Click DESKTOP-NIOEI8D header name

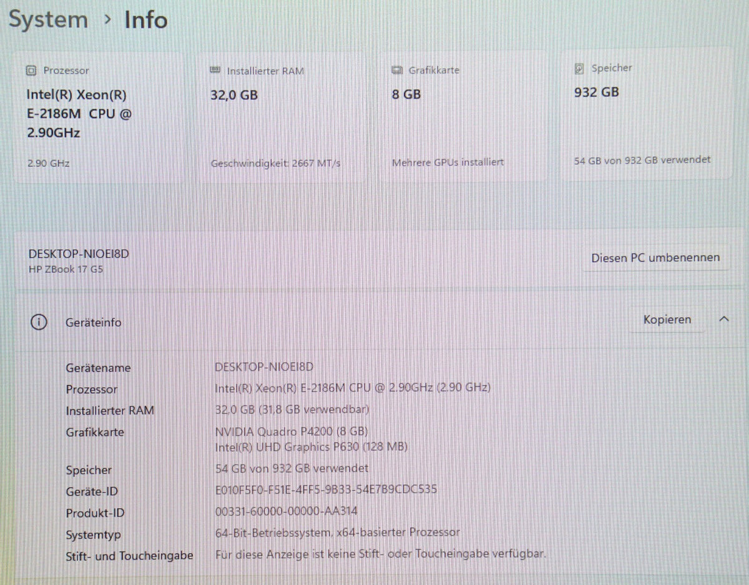pos(79,254)
